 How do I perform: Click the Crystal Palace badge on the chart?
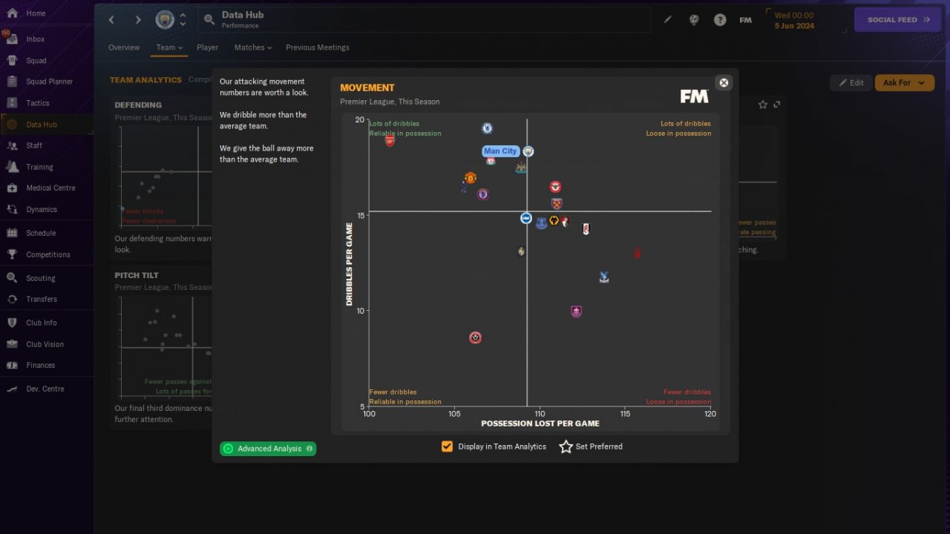pyautogui.click(x=604, y=277)
